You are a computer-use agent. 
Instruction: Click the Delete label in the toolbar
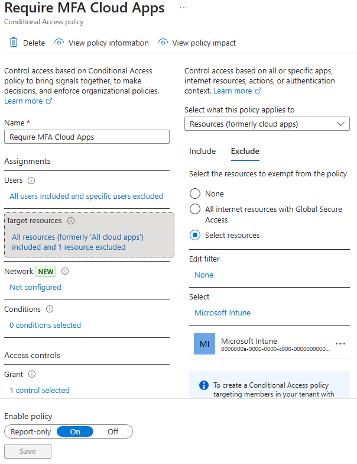pos(34,43)
